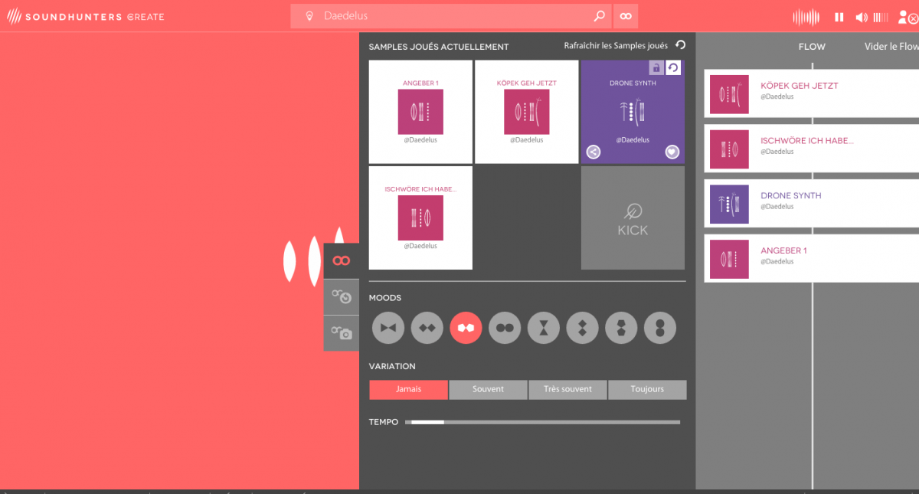The height and width of the screenshot is (494, 919).
Task: Click the search magnifier icon
Action: coord(599,16)
